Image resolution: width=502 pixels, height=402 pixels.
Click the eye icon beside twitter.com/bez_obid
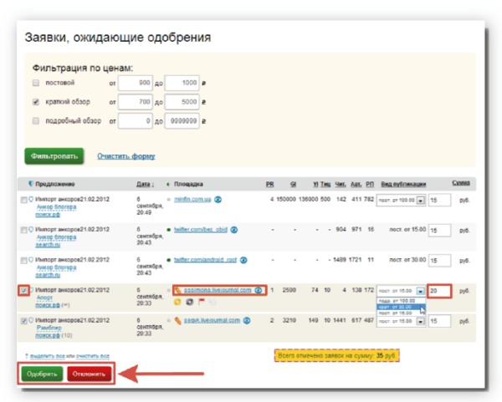pyautogui.click(x=234, y=230)
